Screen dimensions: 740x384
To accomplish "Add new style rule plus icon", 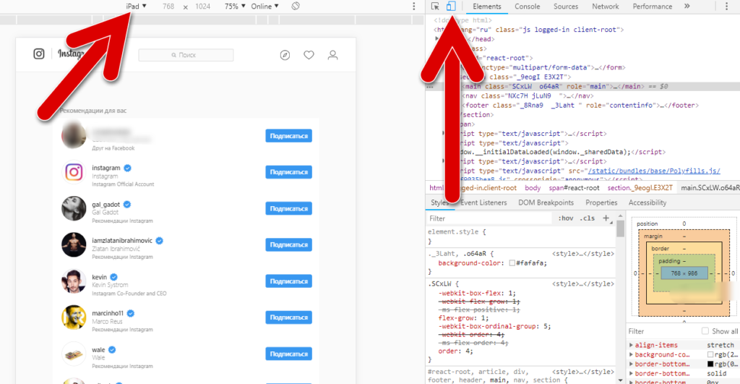I will [606, 218].
